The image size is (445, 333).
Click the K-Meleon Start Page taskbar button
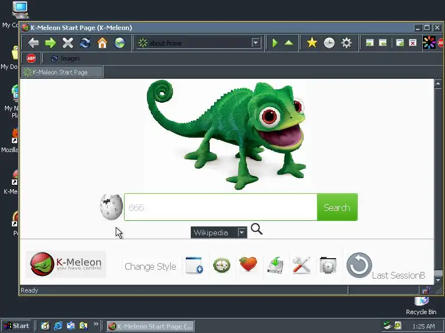click(x=150, y=326)
